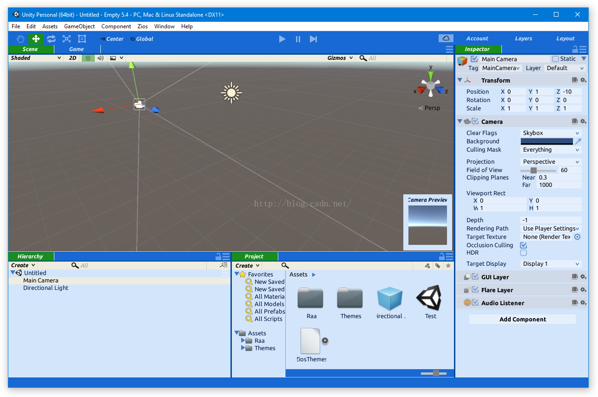Select the Rotate tool in toolbar
Screen dimensions: 598x397
(x=51, y=39)
